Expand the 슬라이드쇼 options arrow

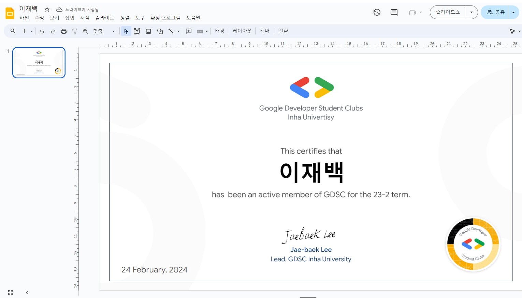coord(472,12)
